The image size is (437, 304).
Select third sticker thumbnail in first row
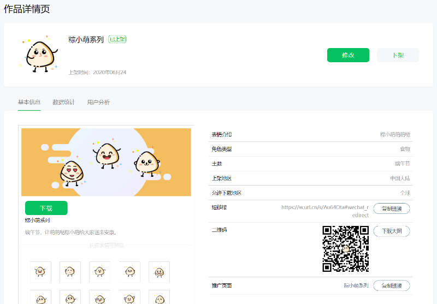pyautogui.click(x=100, y=272)
